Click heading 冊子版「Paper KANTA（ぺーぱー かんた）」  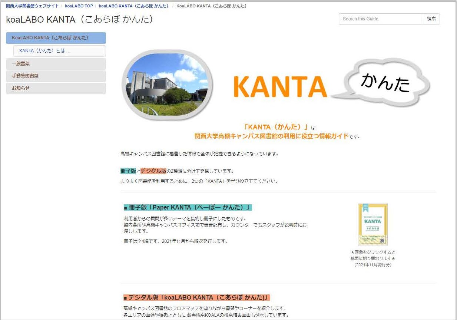pyautogui.click(x=188, y=207)
